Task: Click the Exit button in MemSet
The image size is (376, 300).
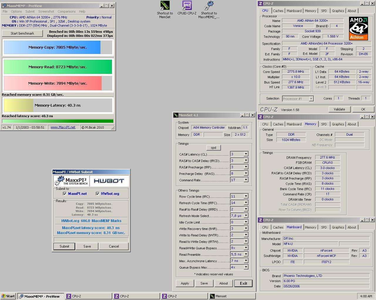Action: coord(244,283)
